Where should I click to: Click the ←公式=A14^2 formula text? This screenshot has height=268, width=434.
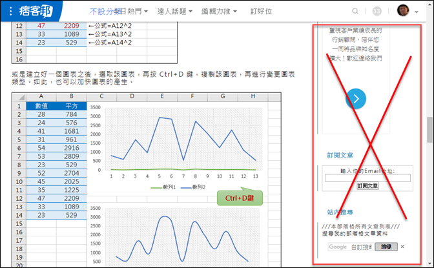tap(110, 43)
